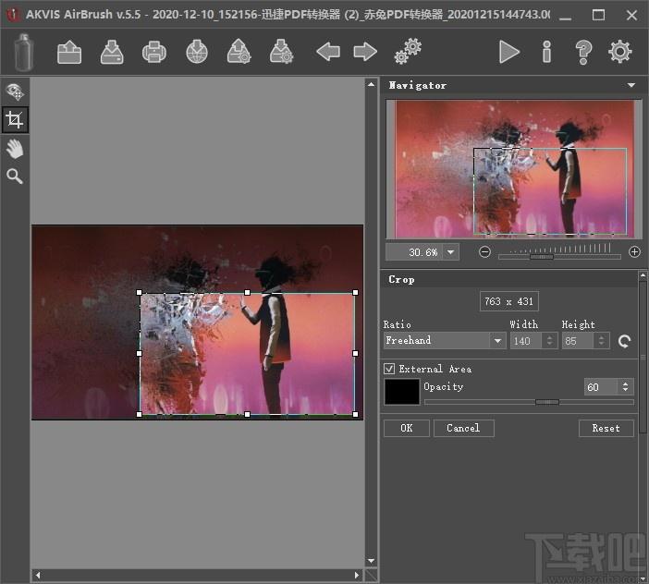Open program info via i icon

[546, 52]
